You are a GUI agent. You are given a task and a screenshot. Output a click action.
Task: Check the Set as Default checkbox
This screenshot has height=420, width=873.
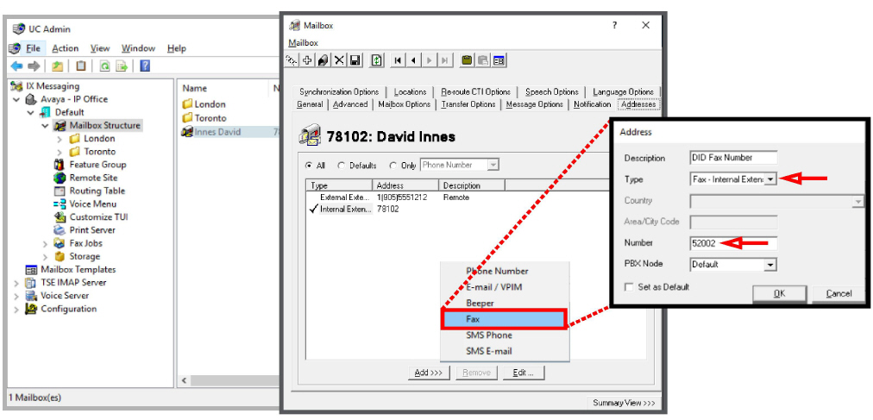(629, 287)
